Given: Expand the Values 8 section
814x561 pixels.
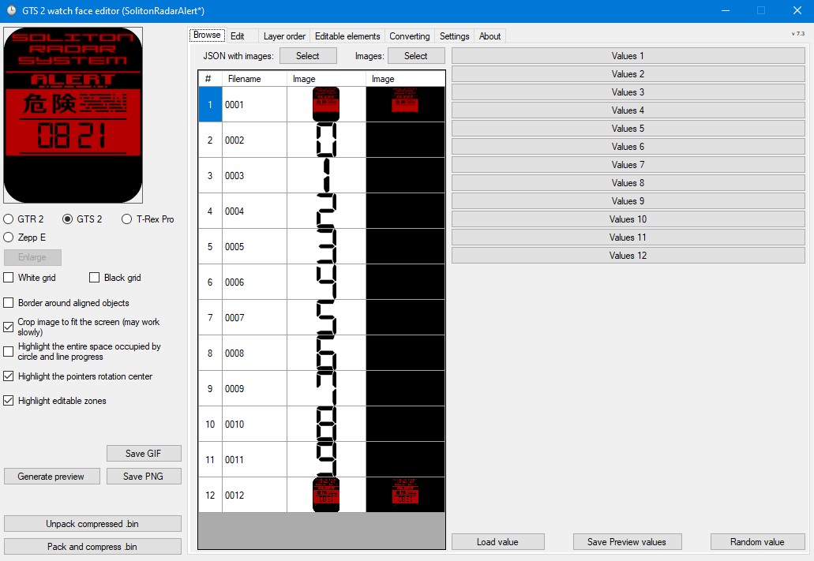Looking at the screenshot, I should (628, 183).
